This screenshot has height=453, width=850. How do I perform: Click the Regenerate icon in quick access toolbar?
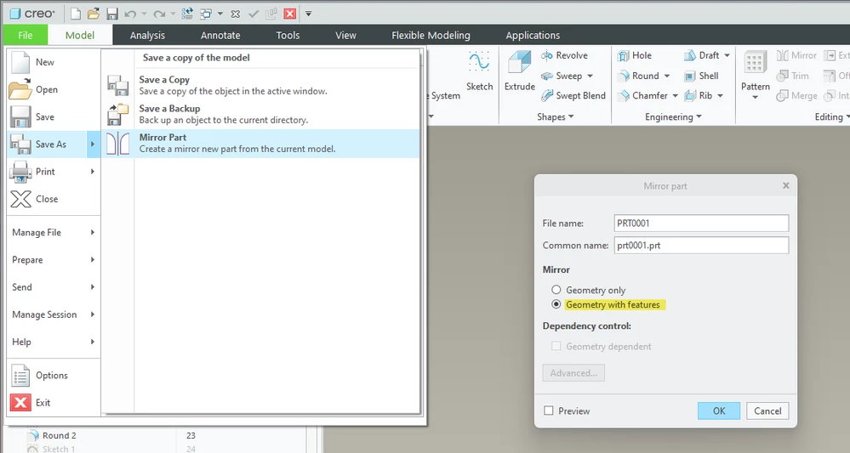(187, 14)
